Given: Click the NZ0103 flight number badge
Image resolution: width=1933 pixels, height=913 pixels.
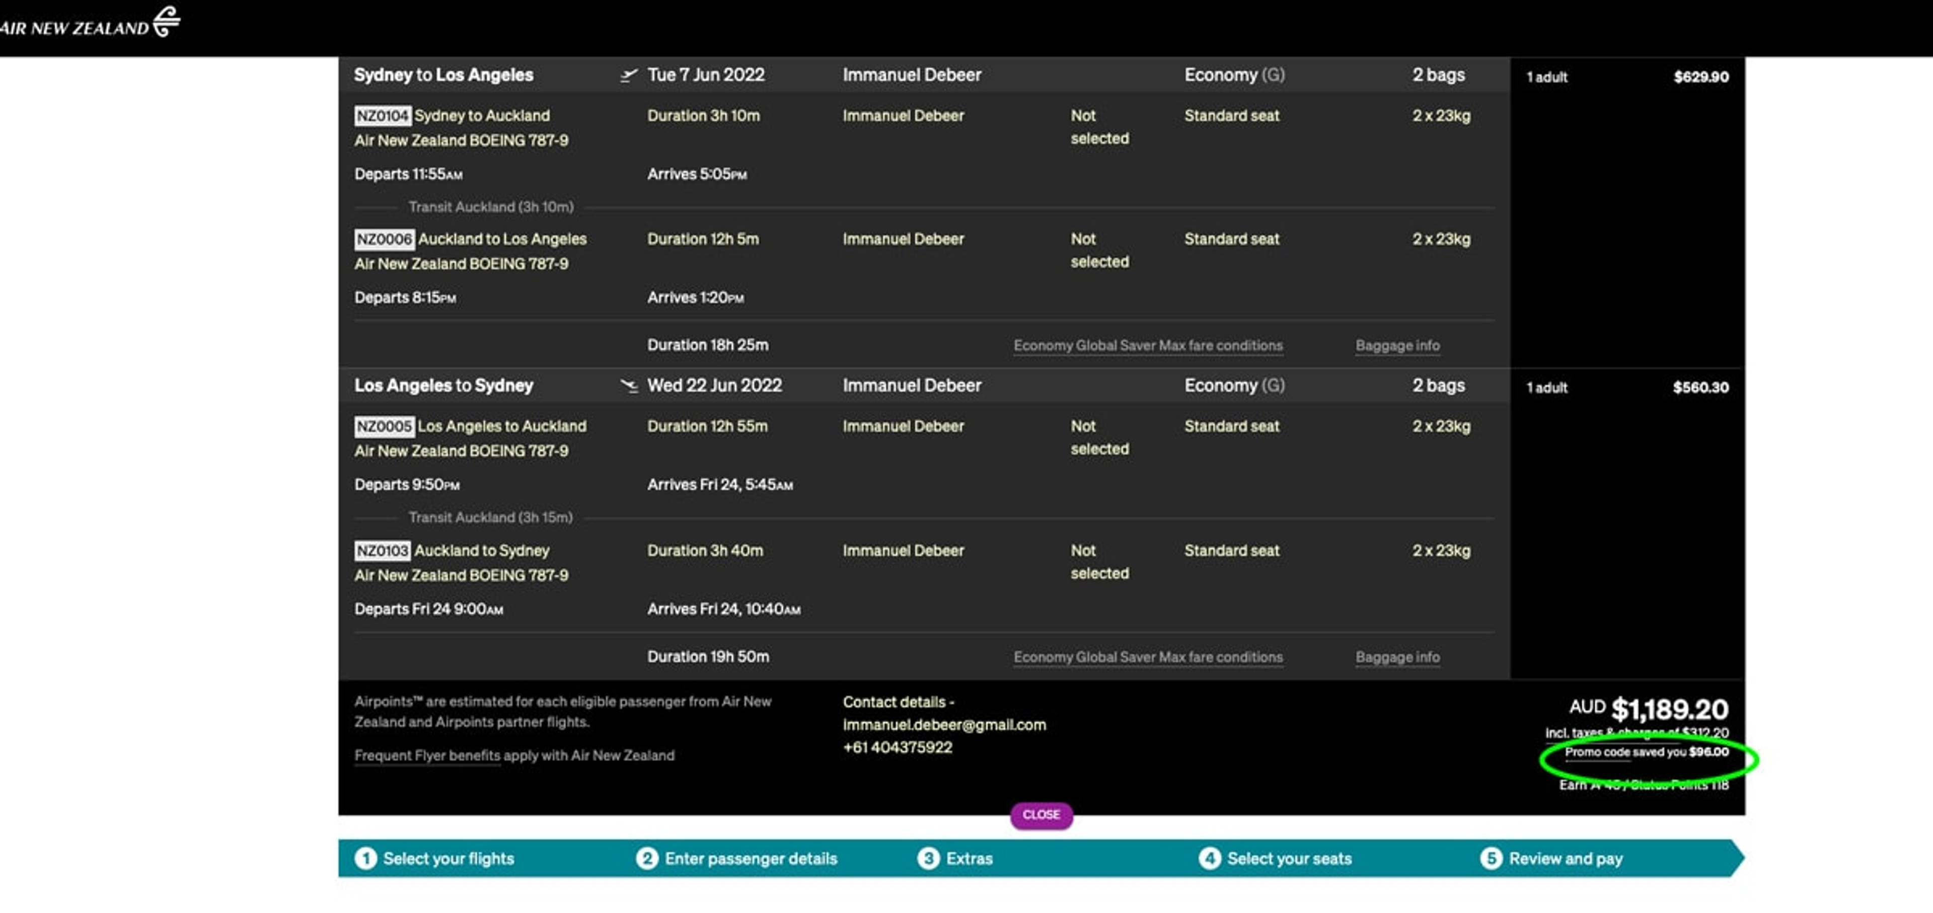Looking at the screenshot, I should point(382,551).
